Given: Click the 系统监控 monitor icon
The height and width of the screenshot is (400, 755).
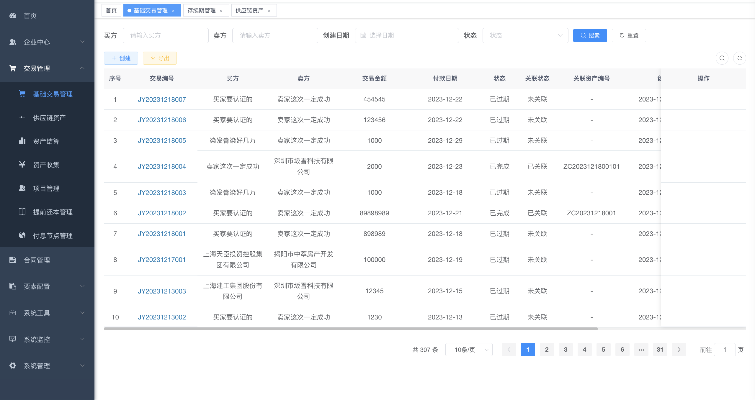Looking at the screenshot, I should coord(13,339).
